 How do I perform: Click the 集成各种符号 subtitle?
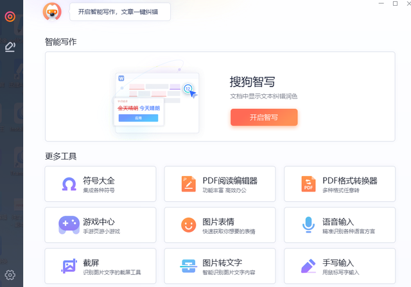tap(99, 190)
